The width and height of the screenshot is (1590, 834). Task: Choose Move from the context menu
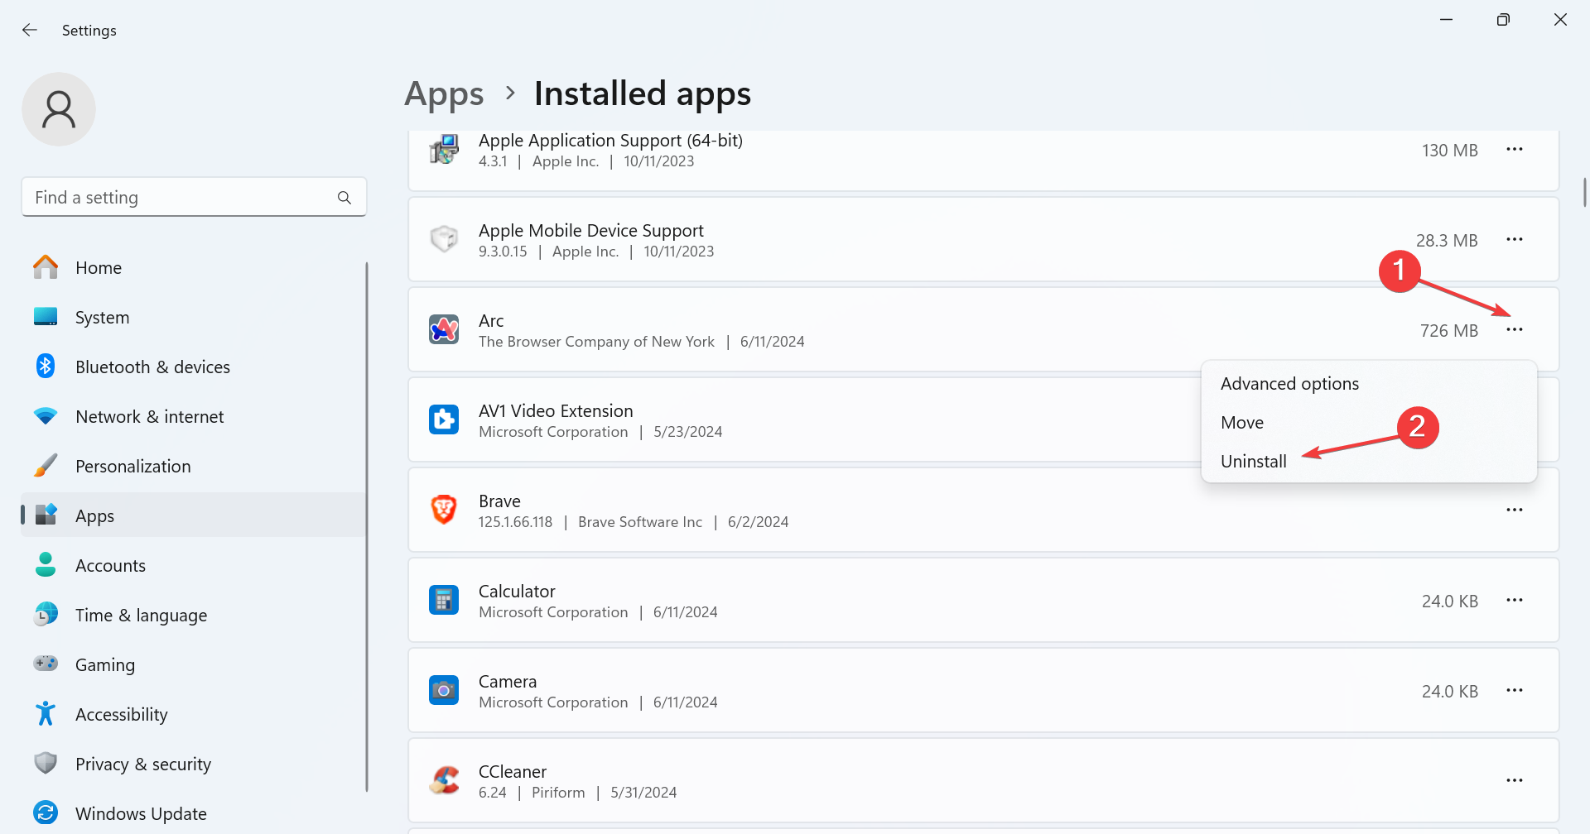(x=1369, y=423)
